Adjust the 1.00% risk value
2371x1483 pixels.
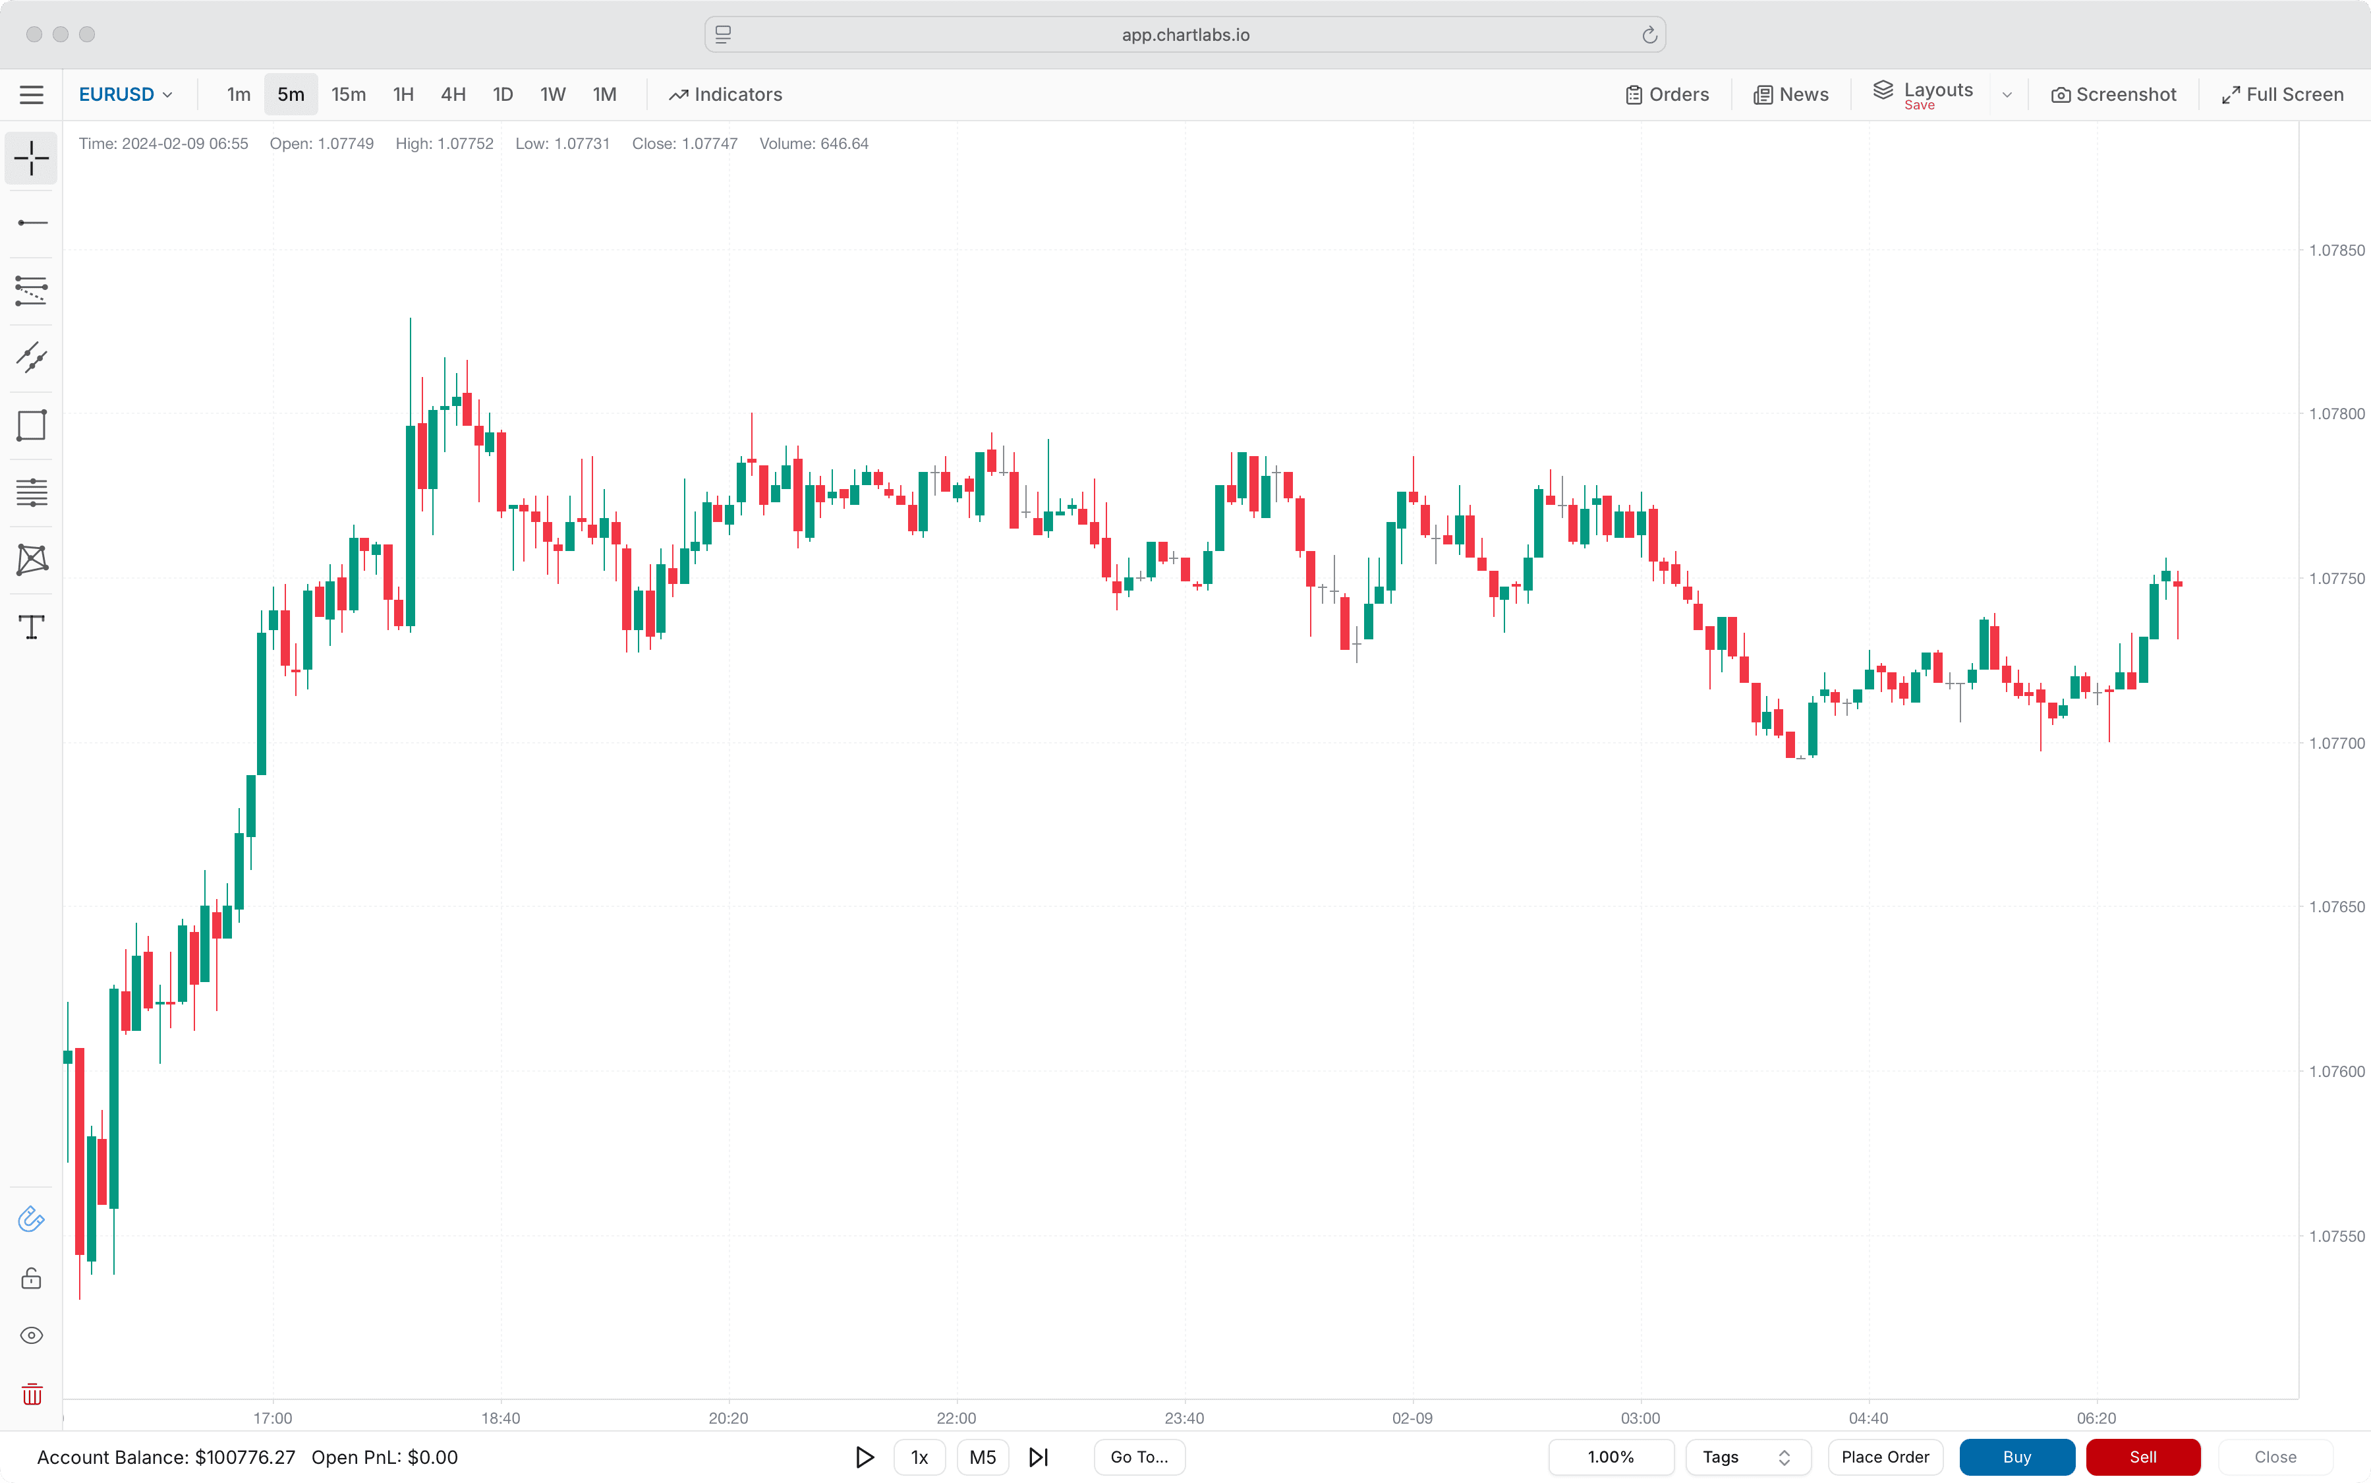[x=1611, y=1457]
